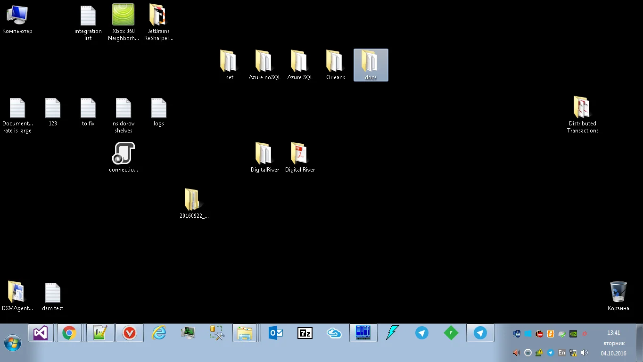Open the Windows Start menu

[x=12, y=342]
